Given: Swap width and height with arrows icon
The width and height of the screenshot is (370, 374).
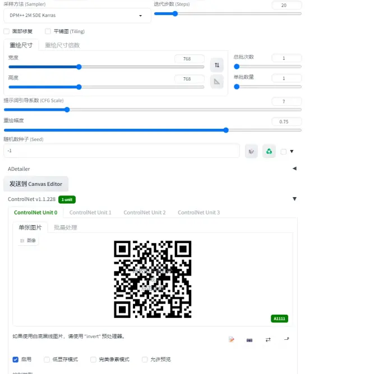Looking at the screenshot, I should point(216,65).
